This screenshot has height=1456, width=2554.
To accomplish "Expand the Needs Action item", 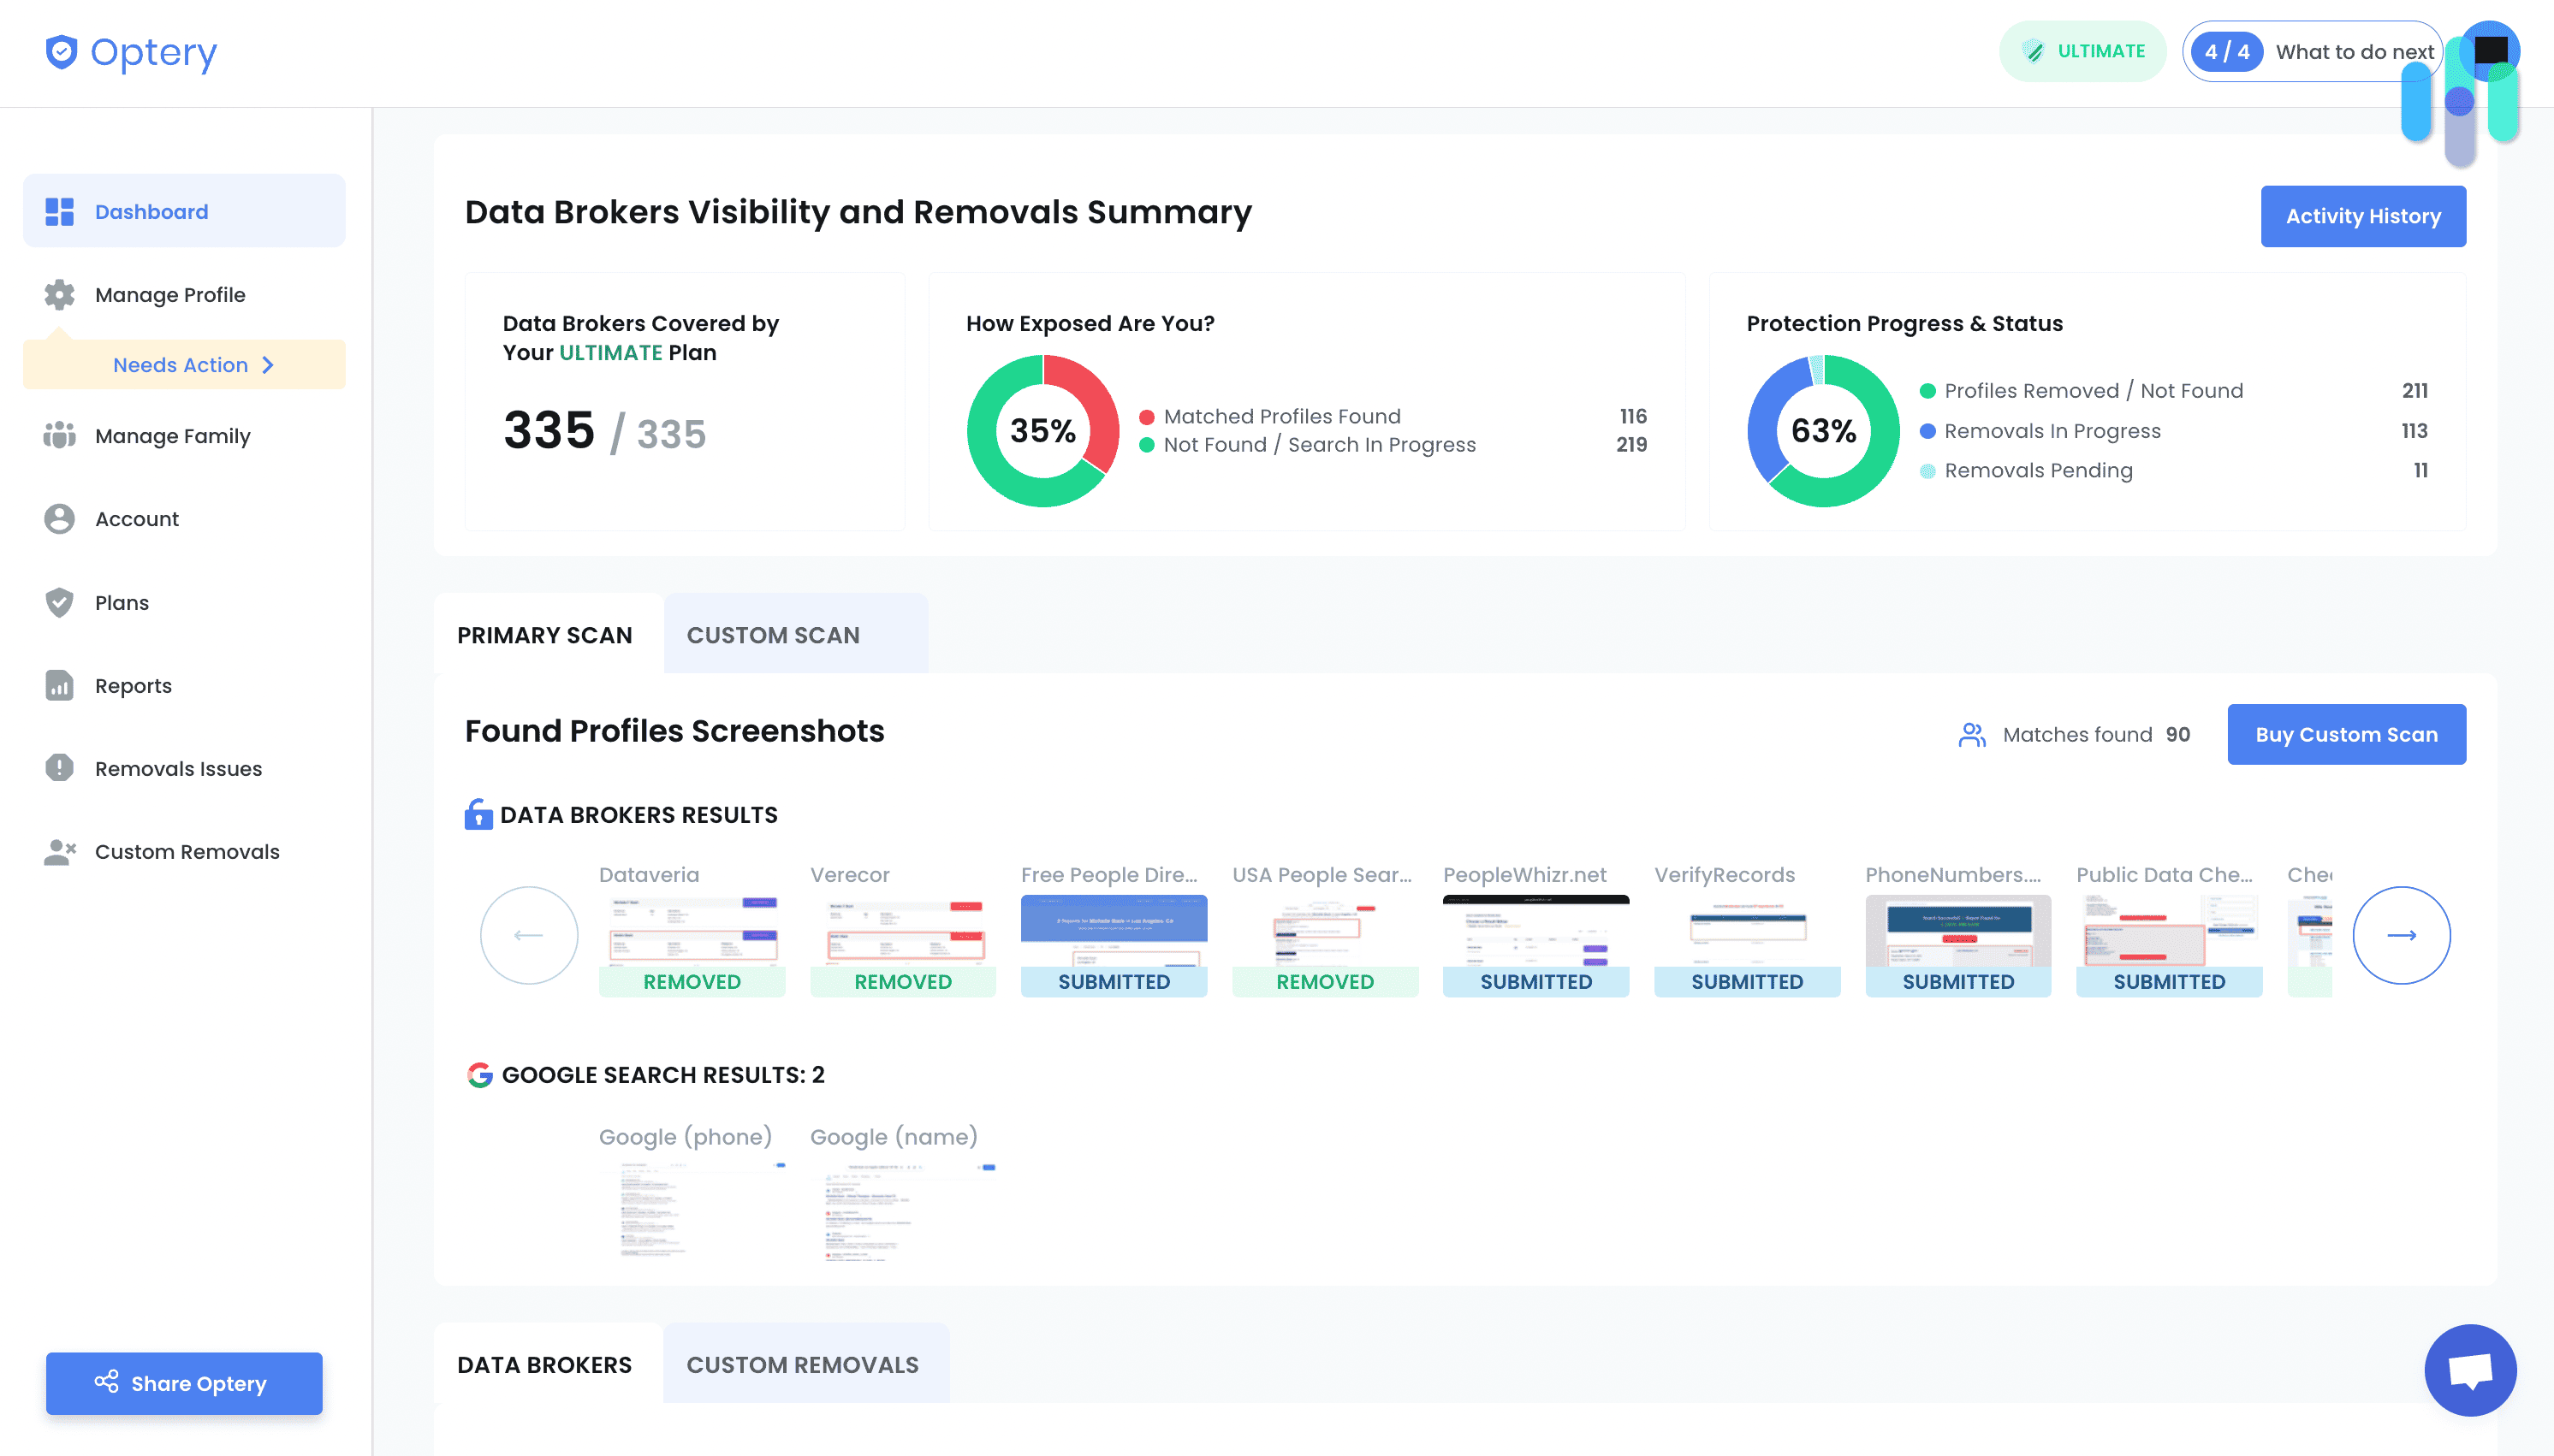I will click(192, 364).
